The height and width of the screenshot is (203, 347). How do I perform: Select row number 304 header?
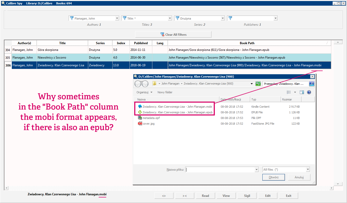(x=8, y=50)
